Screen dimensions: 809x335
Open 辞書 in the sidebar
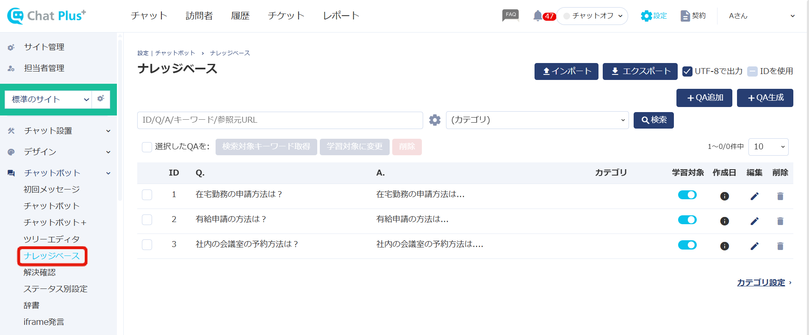pyautogui.click(x=31, y=305)
